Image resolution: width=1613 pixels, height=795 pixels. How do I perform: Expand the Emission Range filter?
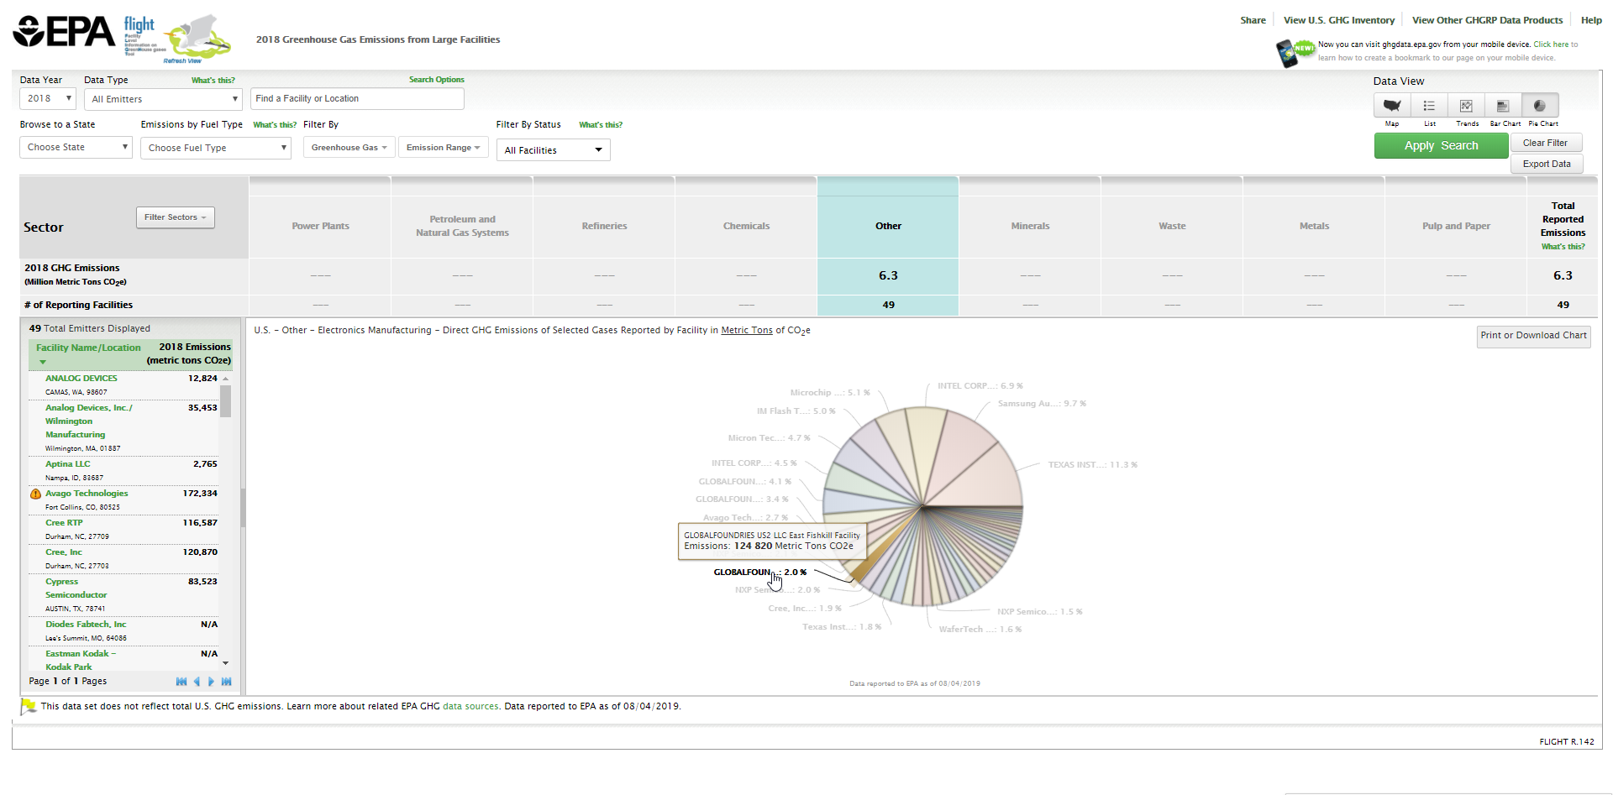pos(443,148)
